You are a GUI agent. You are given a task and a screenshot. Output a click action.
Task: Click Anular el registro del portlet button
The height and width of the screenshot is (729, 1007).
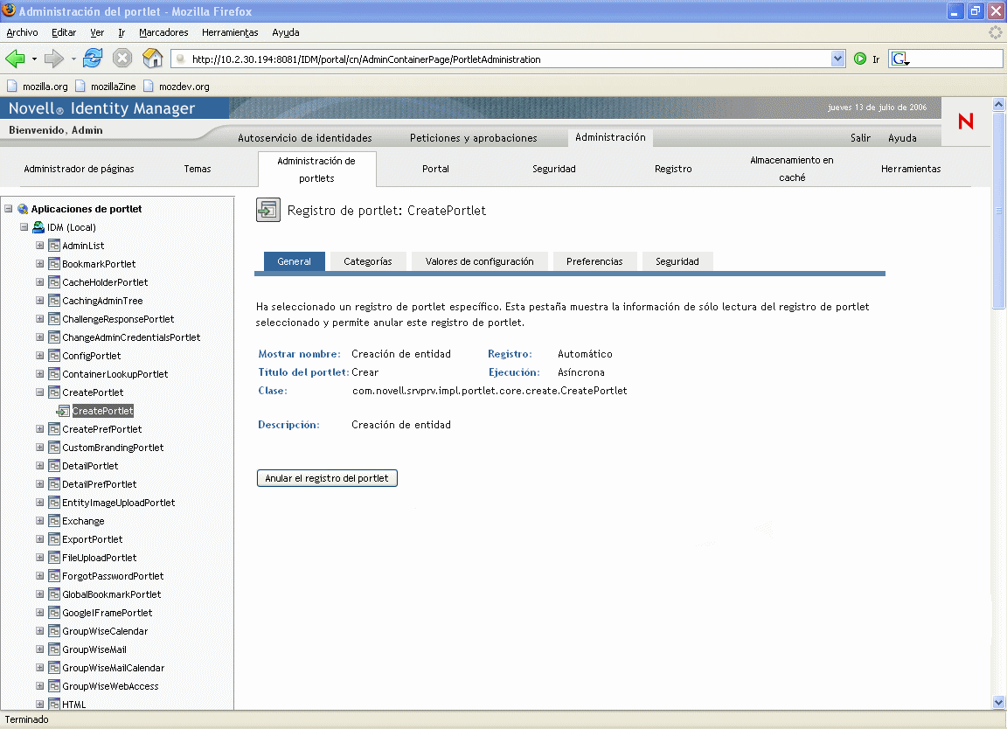click(x=328, y=478)
